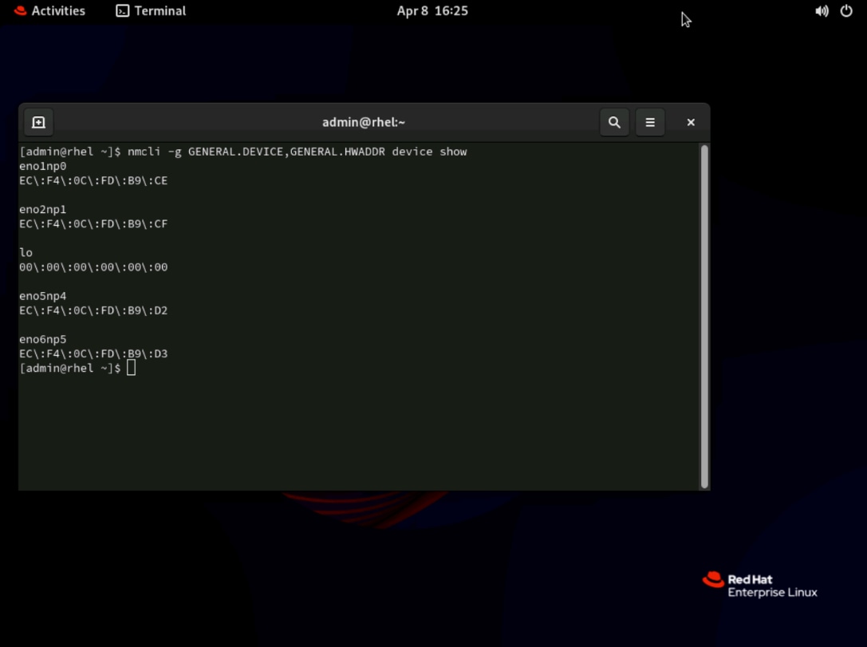Click MAC address ending in D3
The image size is (867, 647).
point(93,353)
